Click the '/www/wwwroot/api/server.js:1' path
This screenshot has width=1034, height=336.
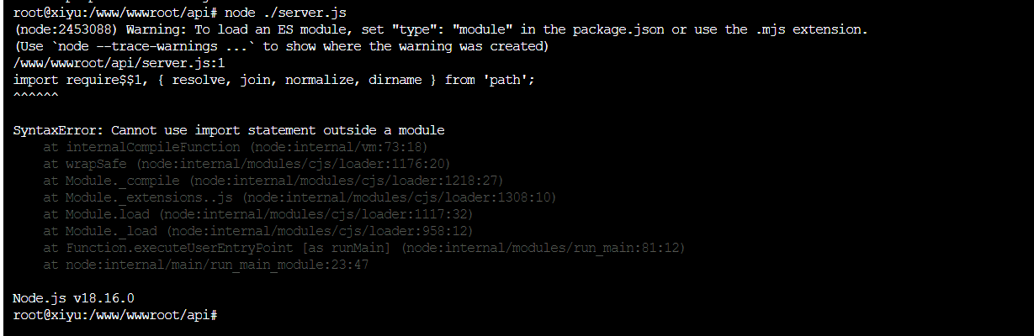[x=119, y=63]
